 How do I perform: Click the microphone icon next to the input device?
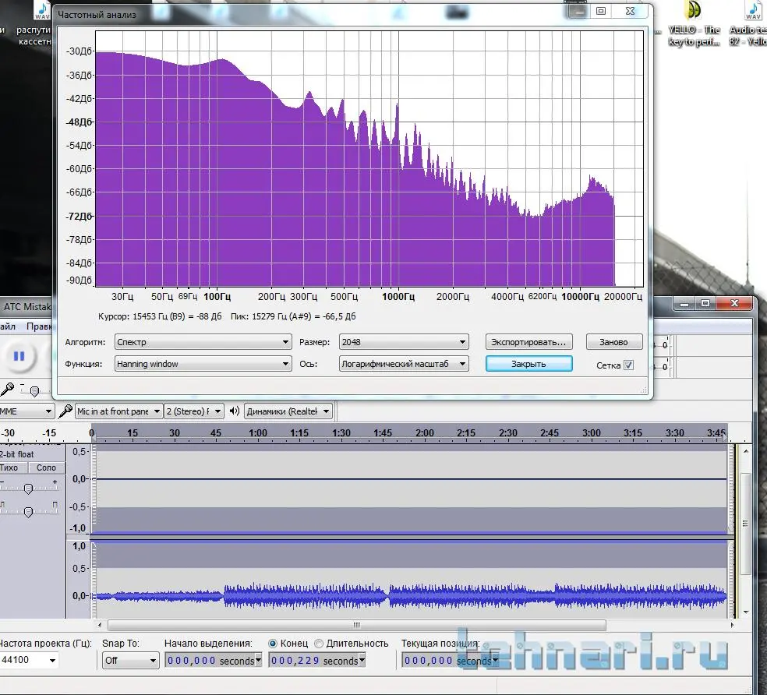pyautogui.click(x=65, y=411)
